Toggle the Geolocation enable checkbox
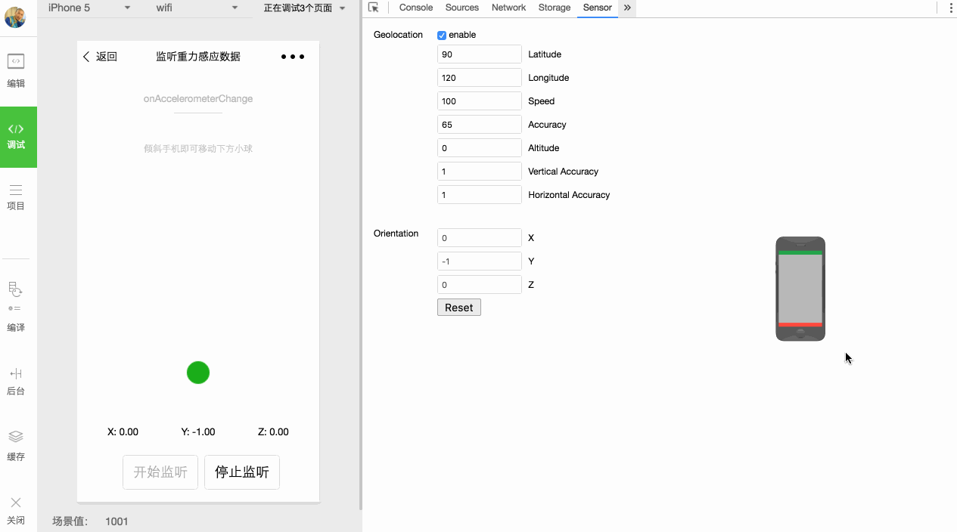 click(x=442, y=36)
